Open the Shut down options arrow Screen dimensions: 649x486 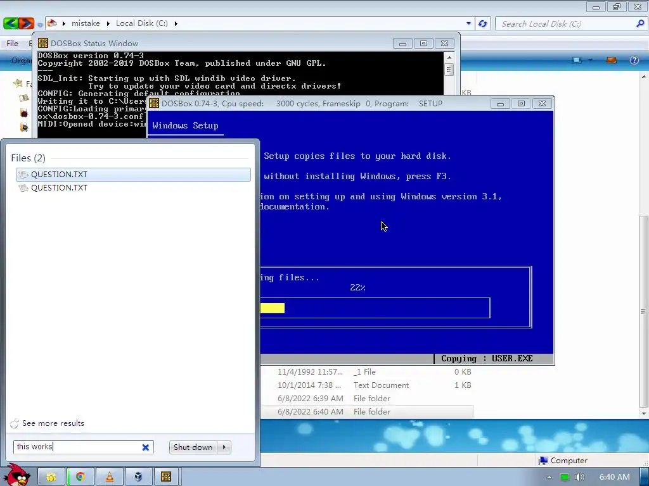(224, 447)
